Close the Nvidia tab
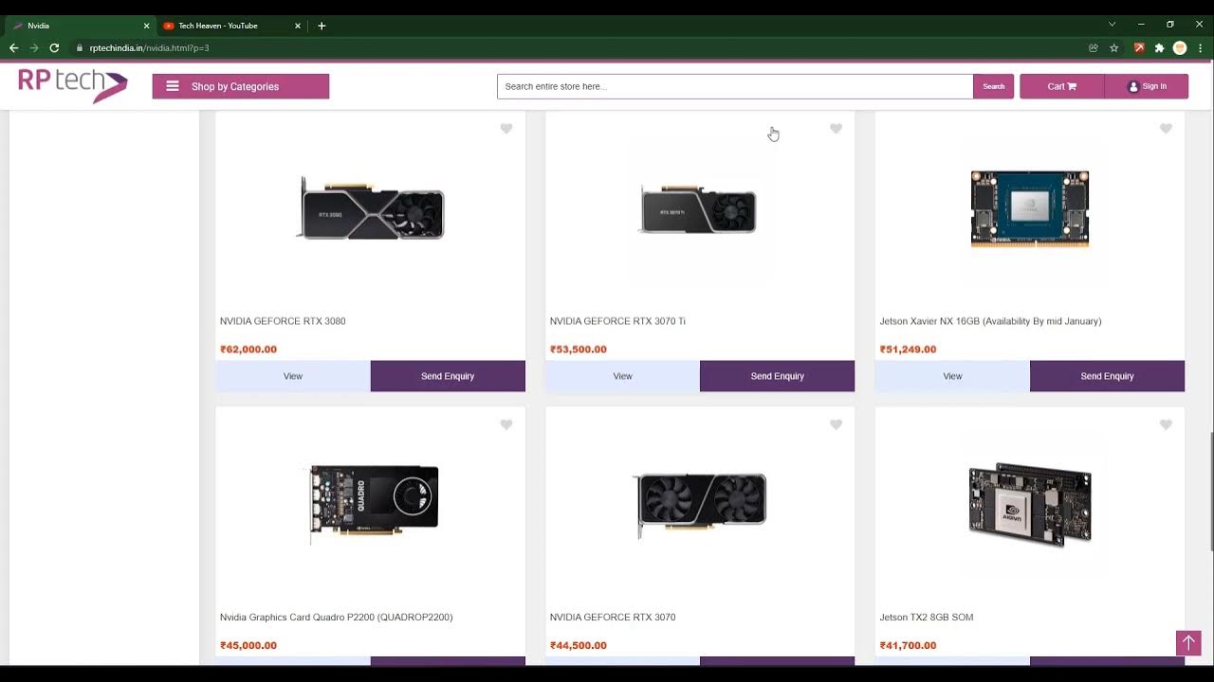The image size is (1214, 682). coord(146,26)
